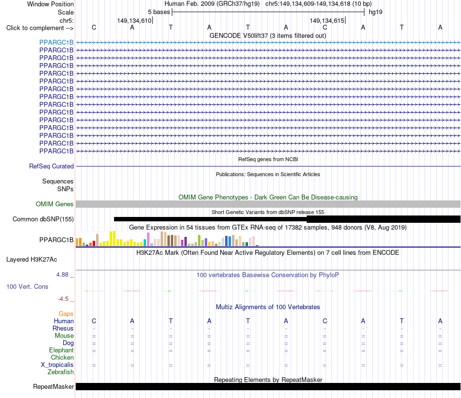
Task: Click the thick black dbSNP variant bar
Action: click(383, 219)
